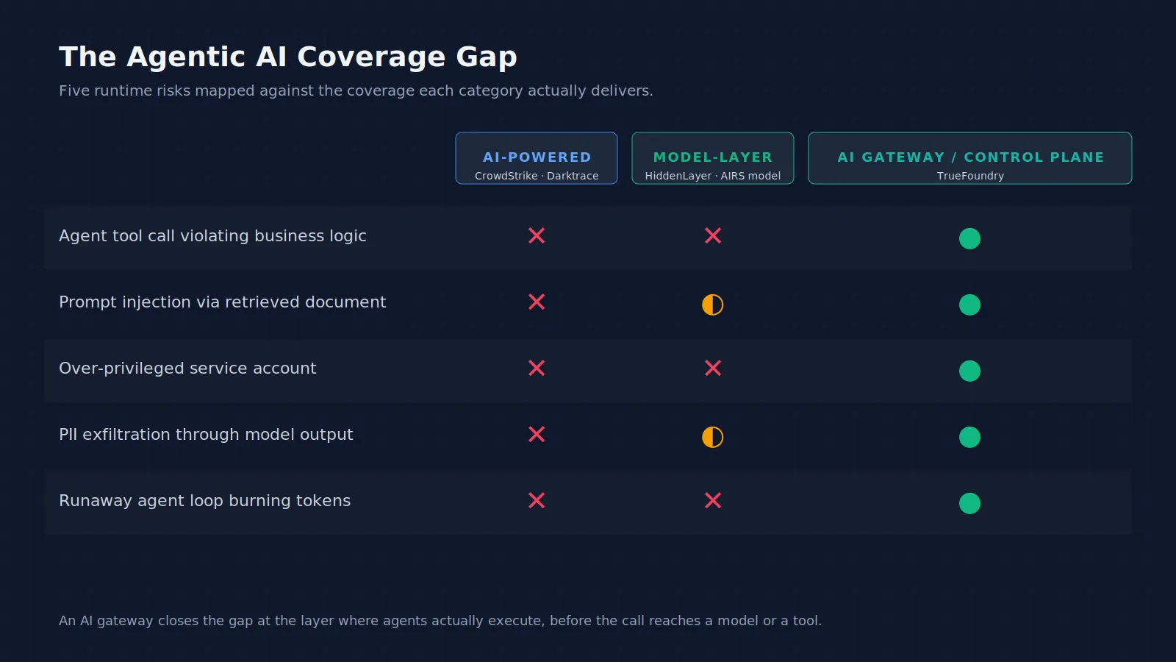Click 'Agent tool call violating business logic' label
Screen dimensions: 1176x662
click(212, 236)
